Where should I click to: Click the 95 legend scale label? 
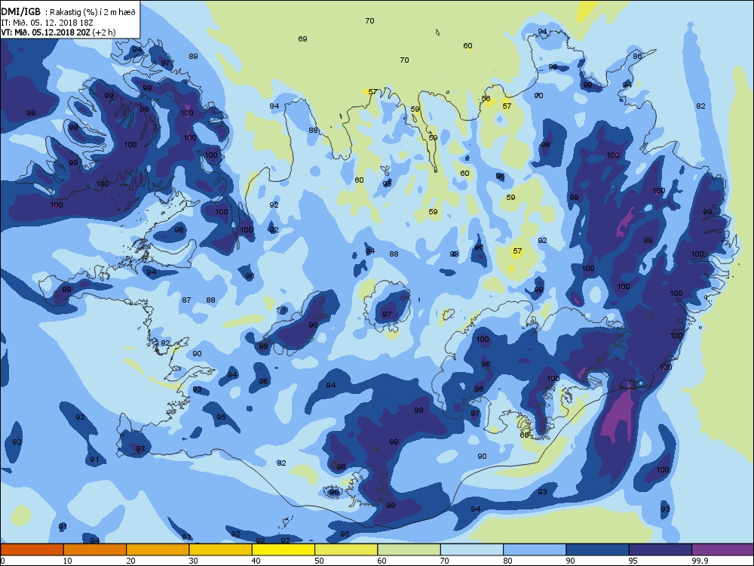click(x=633, y=561)
